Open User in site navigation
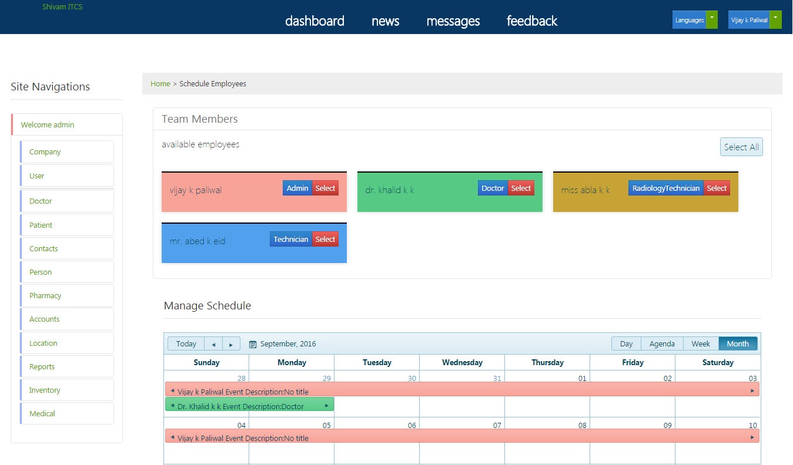This screenshot has width=793, height=465. pyautogui.click(x=67, y=176)
